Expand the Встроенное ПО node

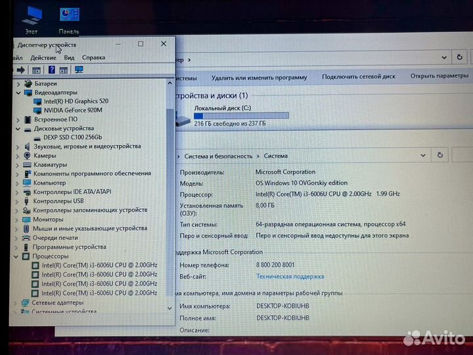click(x=18, y=120)
